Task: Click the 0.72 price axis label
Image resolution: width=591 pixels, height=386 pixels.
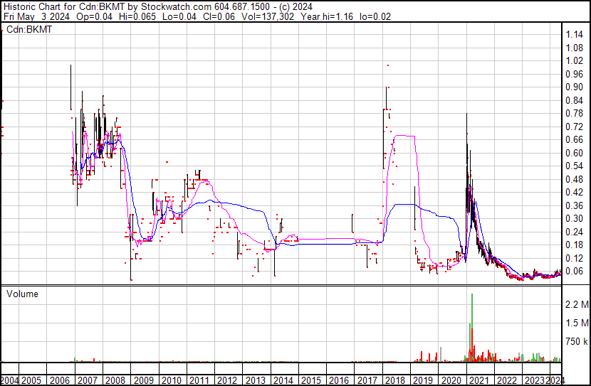Action: (575, 127)
